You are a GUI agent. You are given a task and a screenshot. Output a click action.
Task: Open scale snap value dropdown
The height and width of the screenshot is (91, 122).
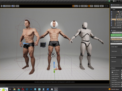pyautogui.click(x=98, y=6)
